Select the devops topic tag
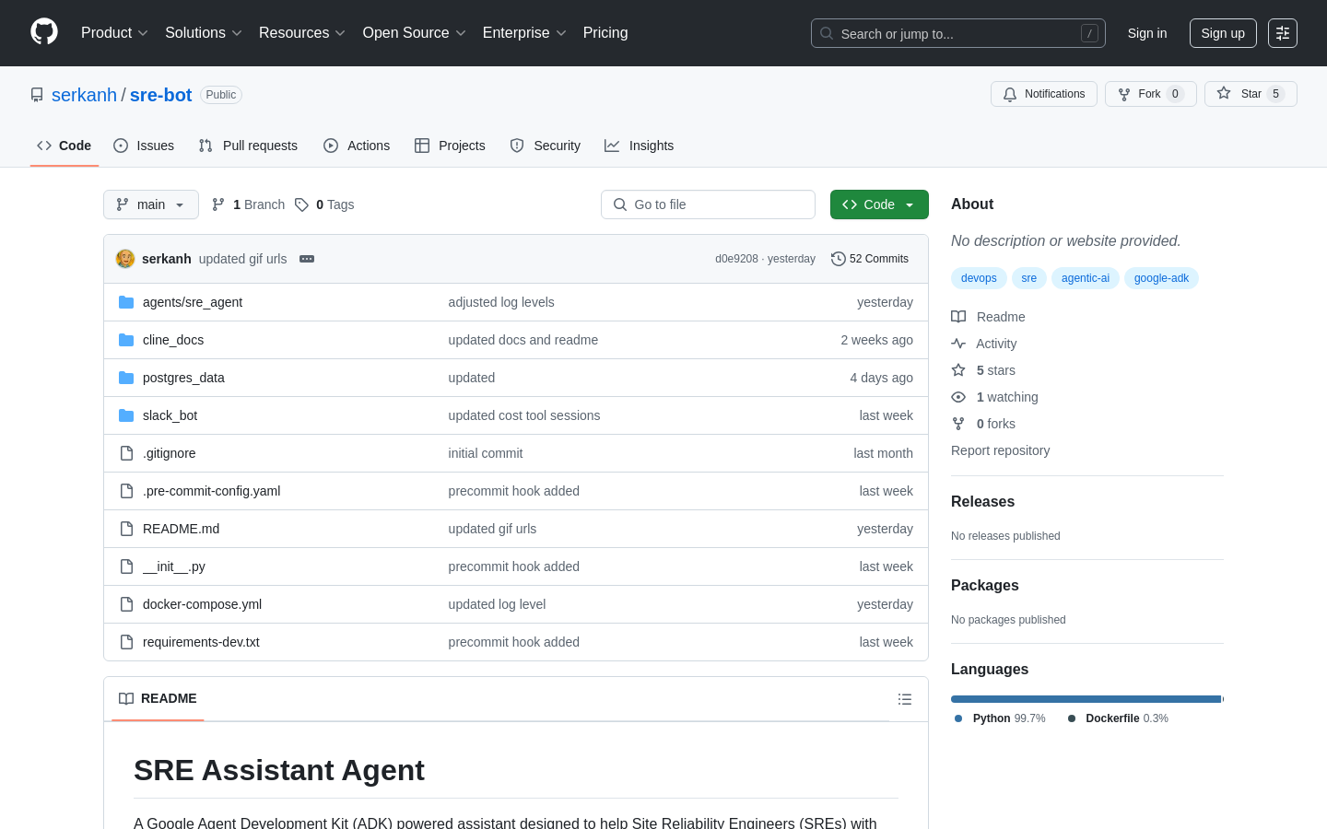1327x829 pixels. click(979, 278)
